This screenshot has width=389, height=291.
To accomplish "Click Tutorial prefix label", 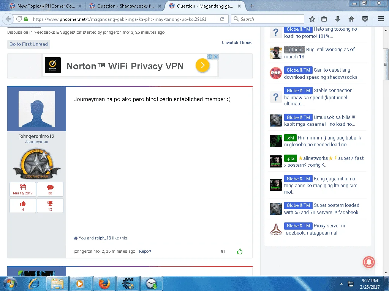I will (294, 50).
